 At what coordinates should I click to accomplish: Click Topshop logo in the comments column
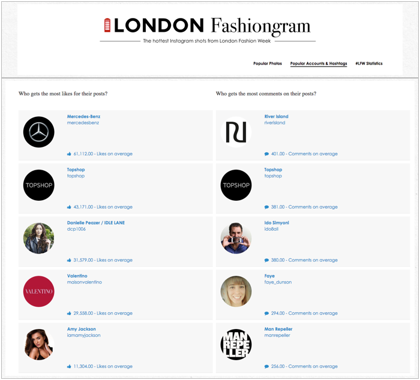coord(236,185)
